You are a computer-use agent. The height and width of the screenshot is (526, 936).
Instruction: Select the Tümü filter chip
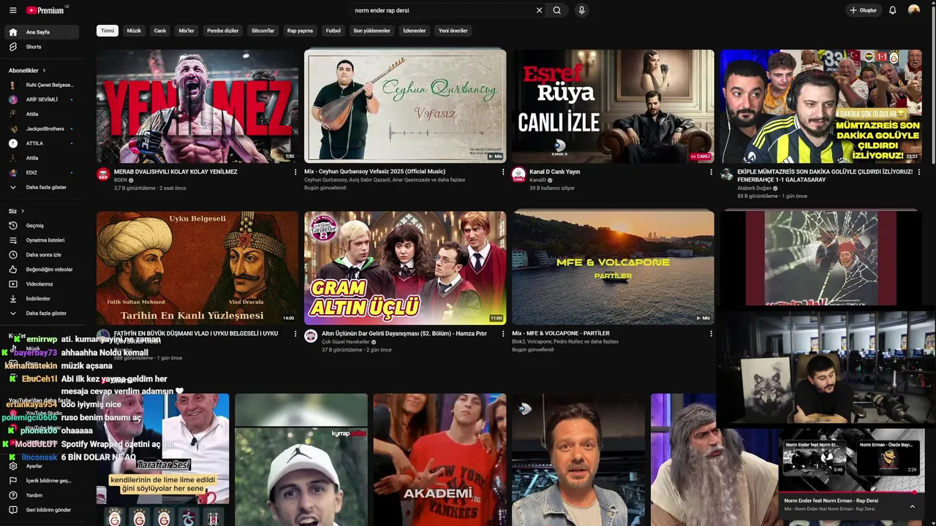pyautogui.click(x=107, y=31)
